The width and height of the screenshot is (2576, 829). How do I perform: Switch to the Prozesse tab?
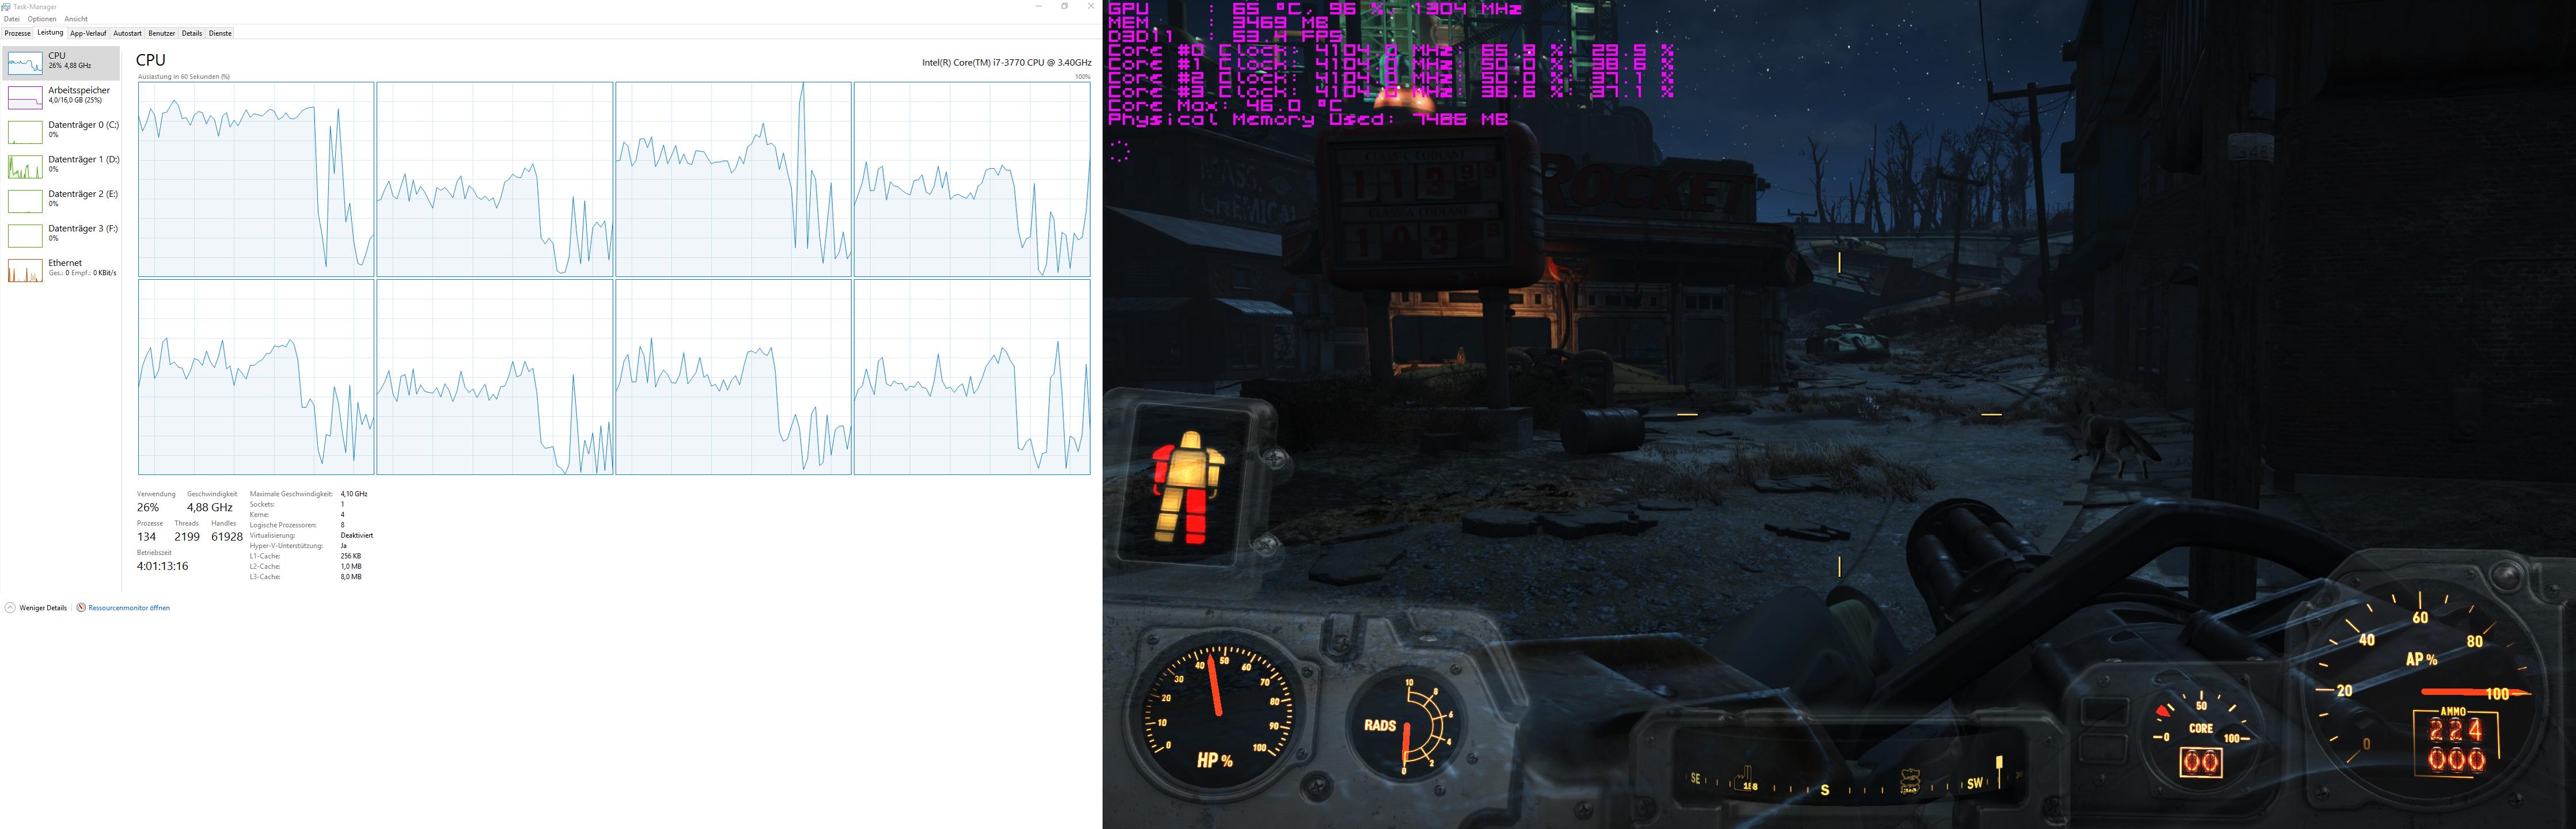(x=17, y=33)
